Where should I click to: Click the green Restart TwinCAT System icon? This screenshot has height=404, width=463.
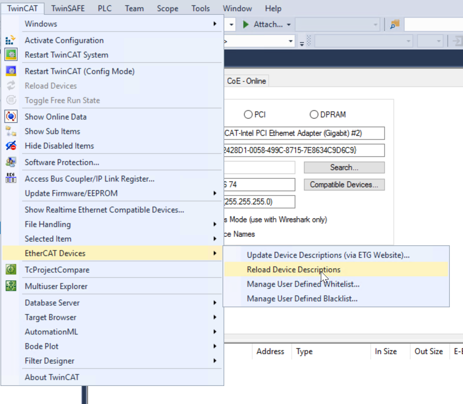[11, 55]
